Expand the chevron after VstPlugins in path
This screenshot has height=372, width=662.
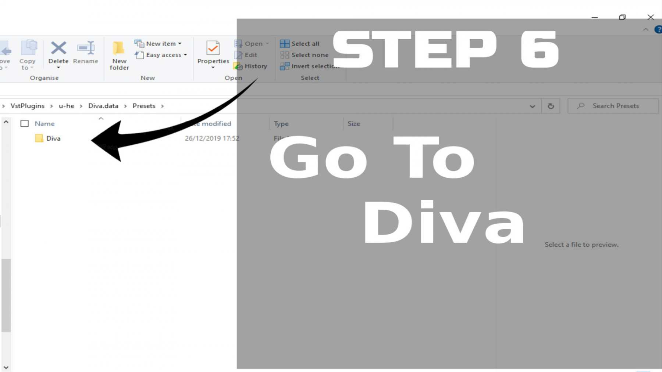(51, 106)
